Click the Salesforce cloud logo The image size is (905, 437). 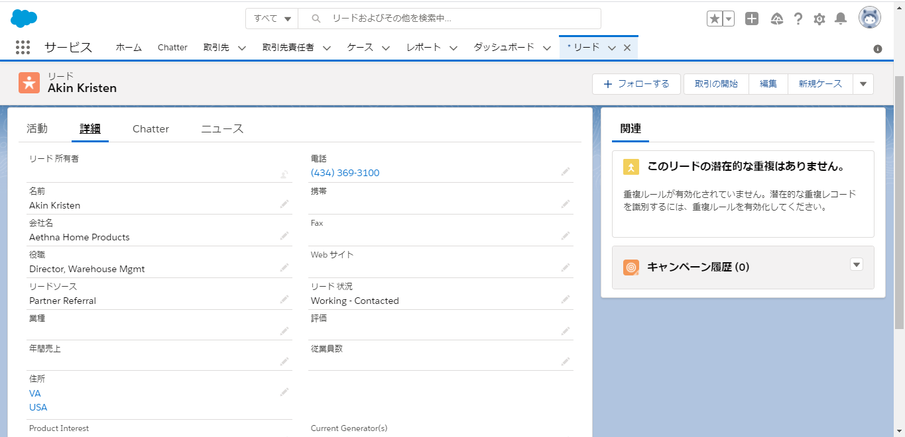(24, 19)
